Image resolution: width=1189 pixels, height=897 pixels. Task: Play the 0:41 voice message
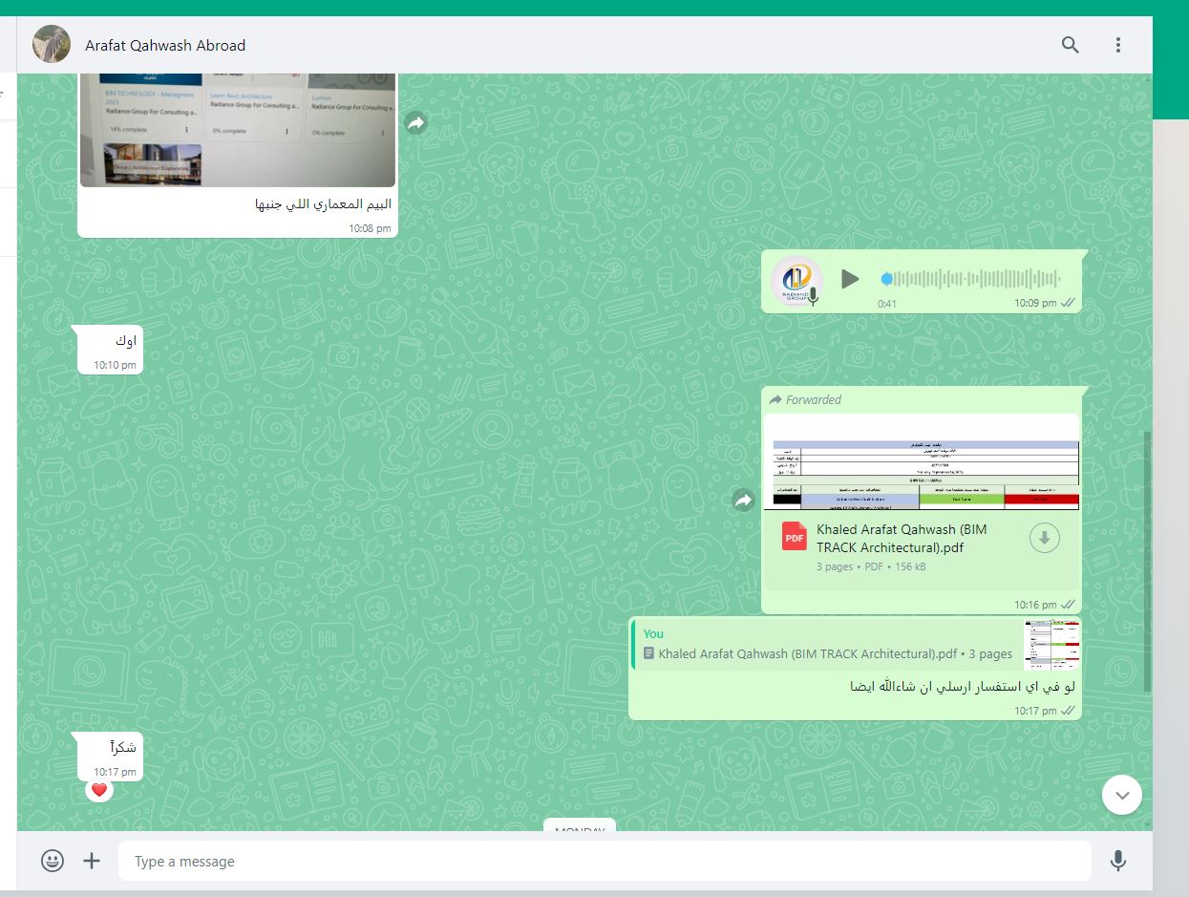pos(849,279)
